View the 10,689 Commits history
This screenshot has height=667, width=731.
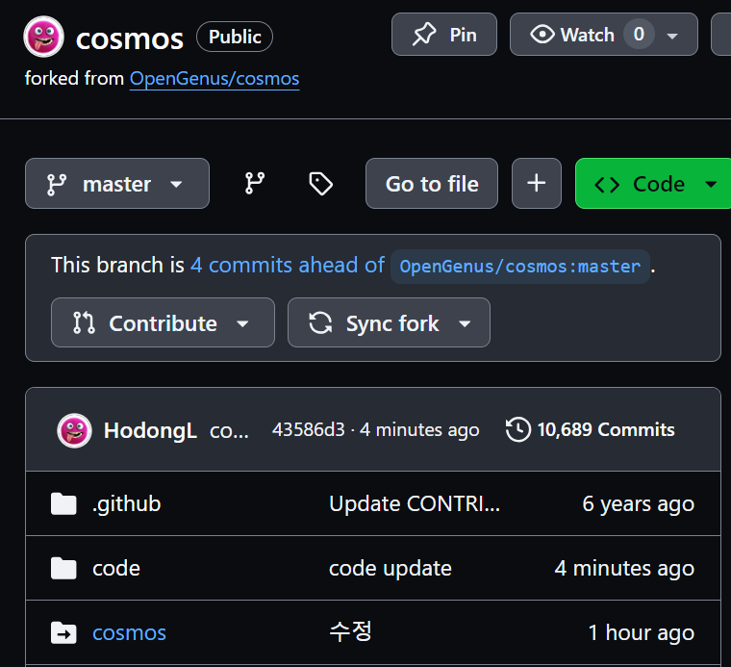591,429
